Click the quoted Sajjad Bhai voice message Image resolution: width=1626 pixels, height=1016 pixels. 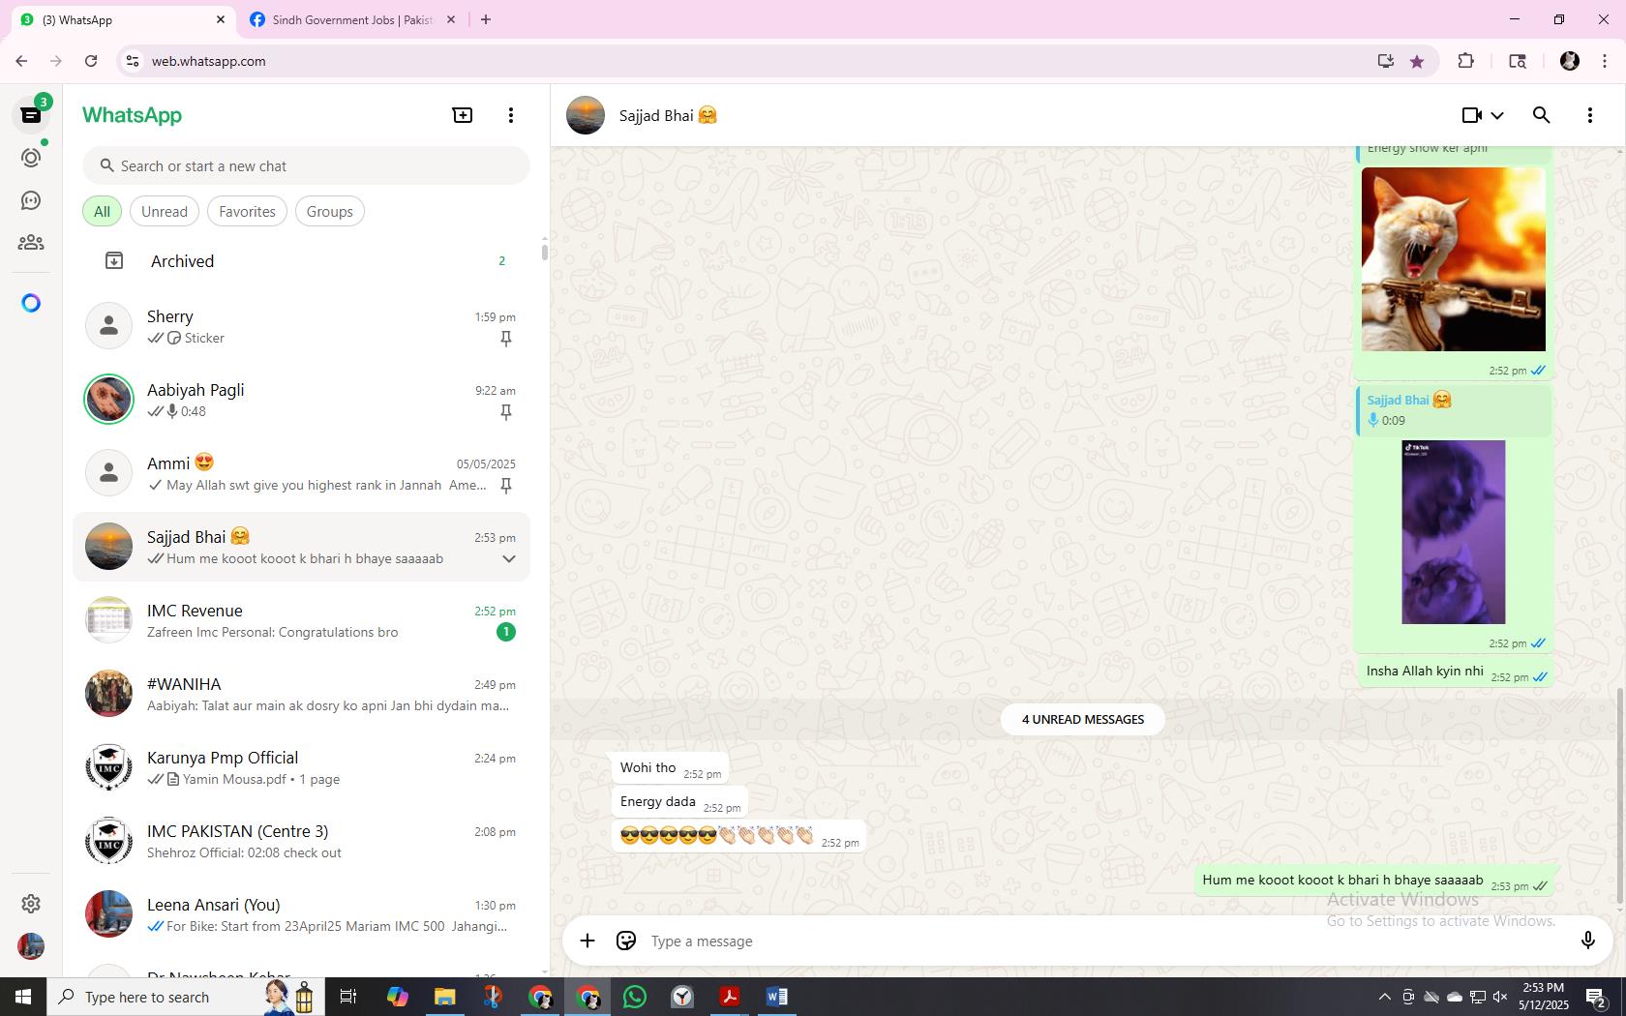click(x=1454, y=410)
